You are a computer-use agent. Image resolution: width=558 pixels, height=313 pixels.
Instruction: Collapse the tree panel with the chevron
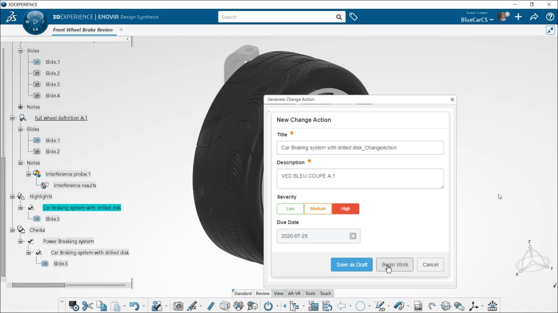[x=128, y=39]
